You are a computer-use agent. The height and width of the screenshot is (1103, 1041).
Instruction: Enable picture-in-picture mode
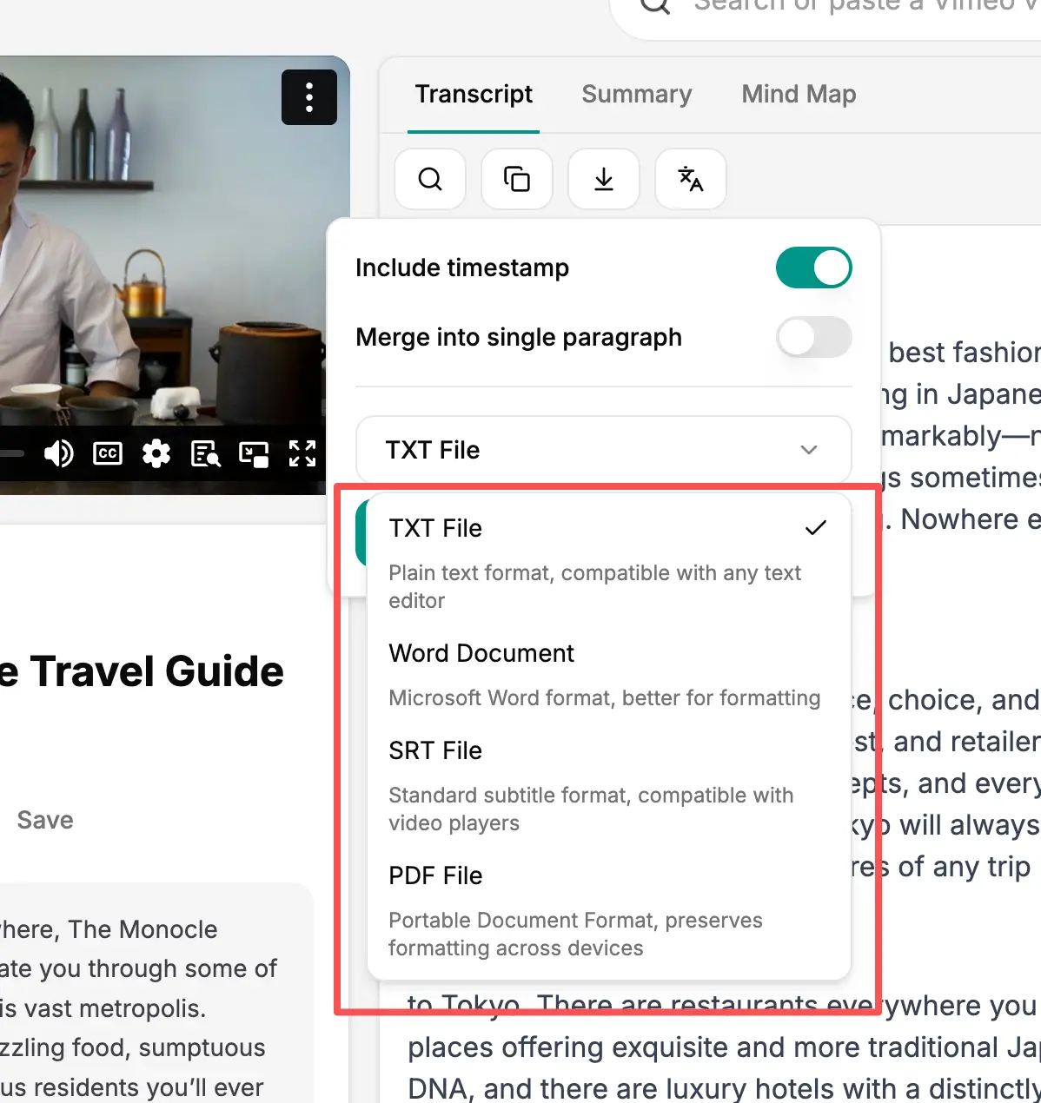coord(254,453)
